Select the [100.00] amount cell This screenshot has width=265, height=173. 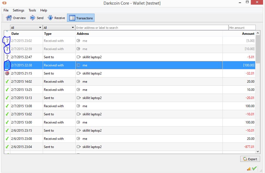(239, 65)
